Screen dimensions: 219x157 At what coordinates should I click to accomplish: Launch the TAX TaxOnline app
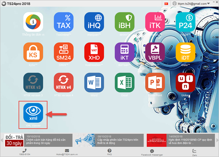coord(63,22)
